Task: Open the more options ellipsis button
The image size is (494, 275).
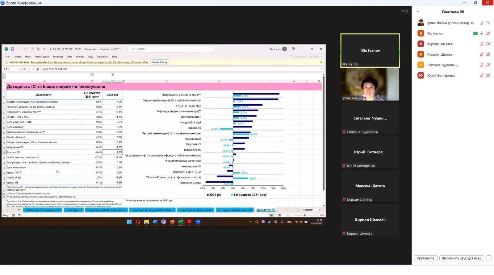Action: [x=489, y=258]
